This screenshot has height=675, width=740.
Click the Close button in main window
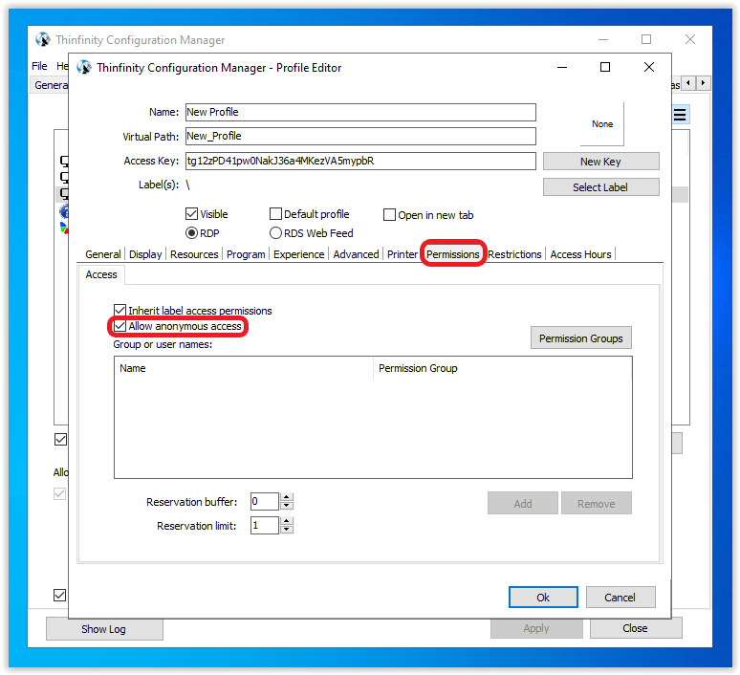pos(635,628)
